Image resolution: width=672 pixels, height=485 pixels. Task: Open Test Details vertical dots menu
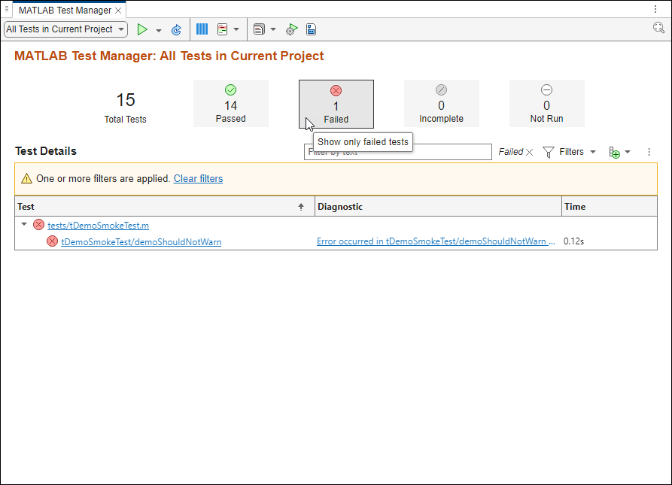(x=649, y=152)
